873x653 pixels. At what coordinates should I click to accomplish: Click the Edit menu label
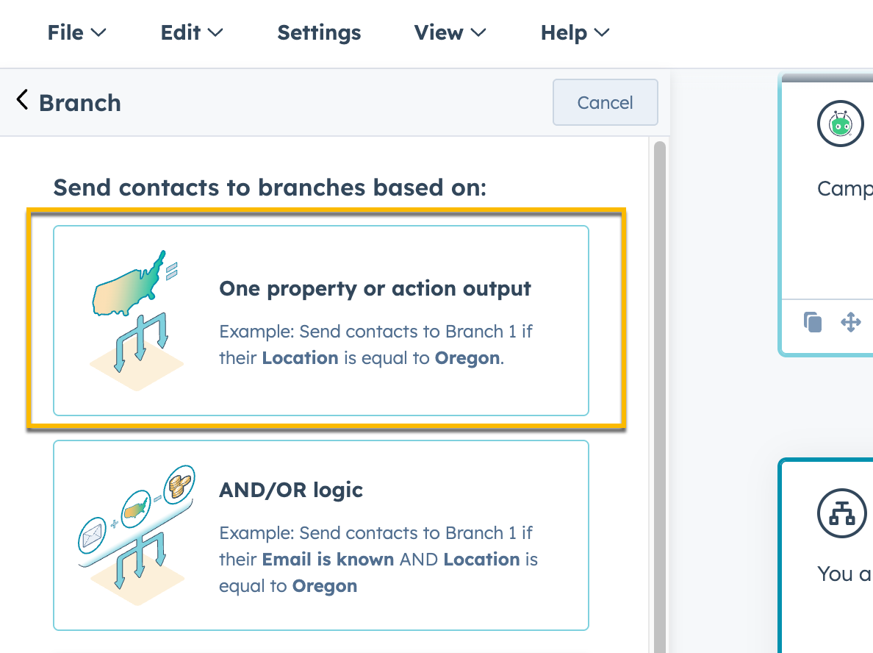tap(180, 32)
